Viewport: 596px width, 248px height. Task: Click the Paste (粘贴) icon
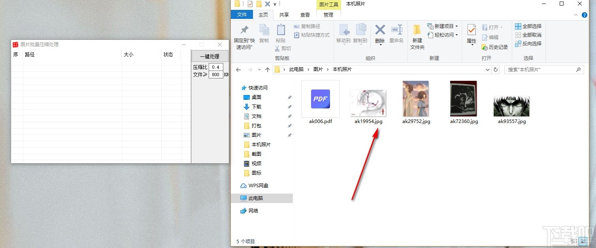281,32
